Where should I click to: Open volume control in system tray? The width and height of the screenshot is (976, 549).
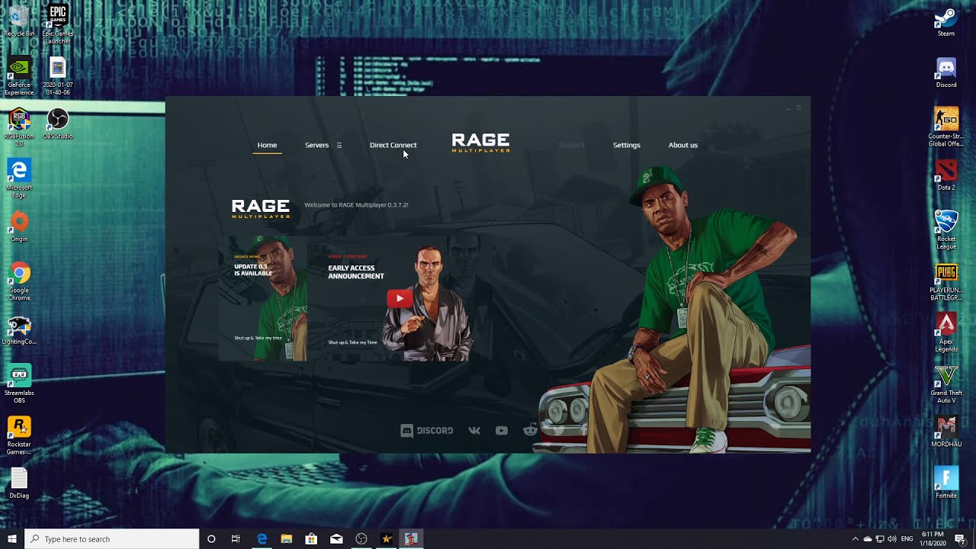point(892,539)
